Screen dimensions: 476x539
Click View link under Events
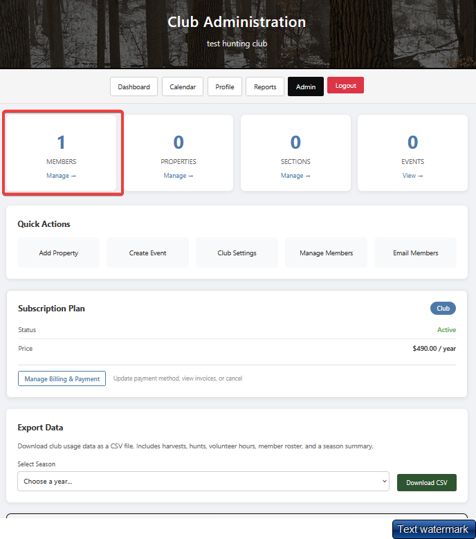412,176
